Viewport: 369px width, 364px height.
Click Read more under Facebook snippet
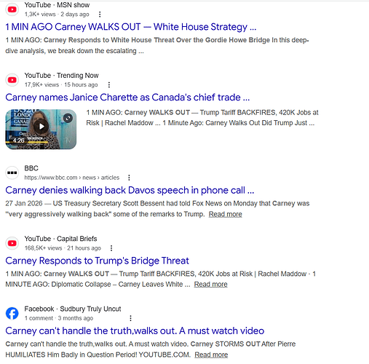pyautogui.click(x=211, y=355)
